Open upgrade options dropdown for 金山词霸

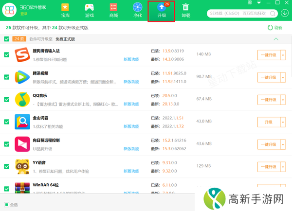click(x=283, y=122)
